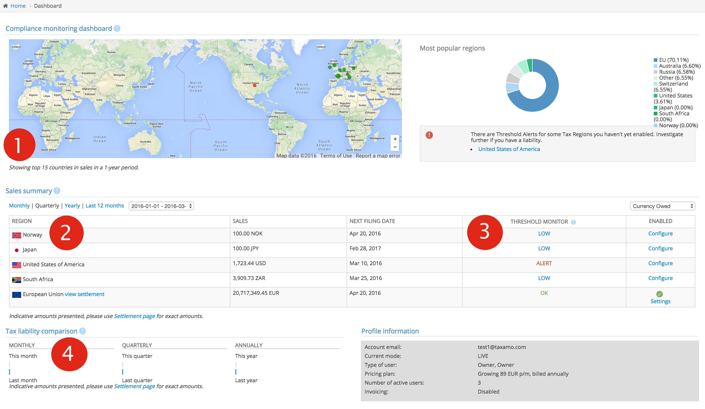This screenshot has height=409, width=705.
Task: Click the green enabled checkmark for European Union
Action: [659, 294]
